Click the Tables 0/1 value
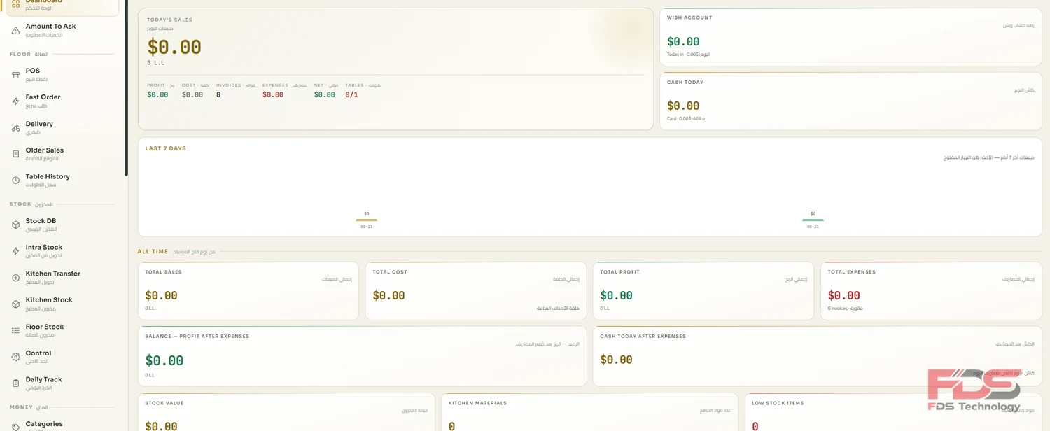This screenshot has height=431, width=1050. pos(351,94)
